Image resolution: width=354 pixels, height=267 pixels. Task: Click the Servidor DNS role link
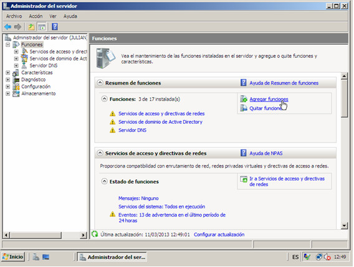point(132,130)
